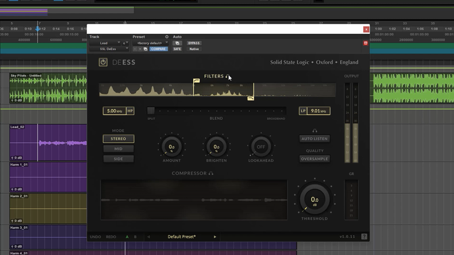The width and height of the screenshot is (454, 255).
Task: Click REDO
Action: pyautogui.click(x=111, y=237)
